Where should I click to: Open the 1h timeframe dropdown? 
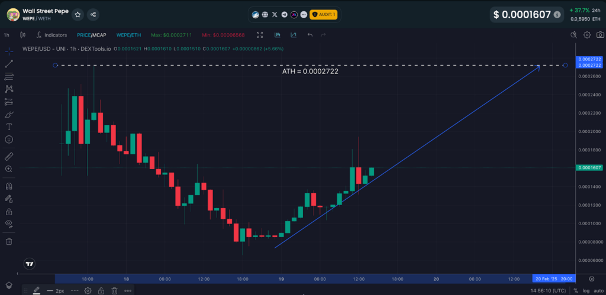pyautogui.click(x=7, y=35)
